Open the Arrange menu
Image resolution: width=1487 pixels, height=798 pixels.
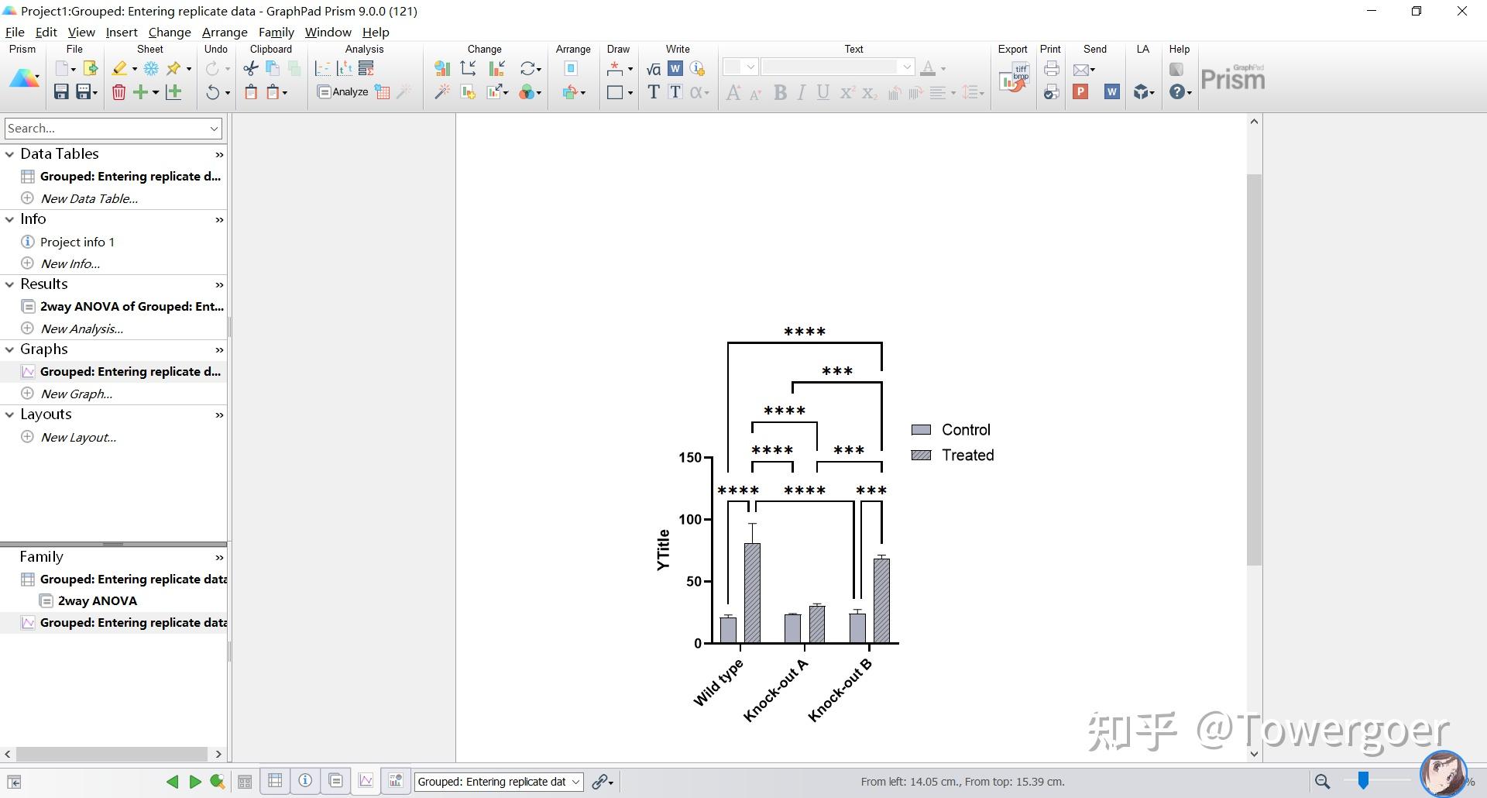(225, 32)
